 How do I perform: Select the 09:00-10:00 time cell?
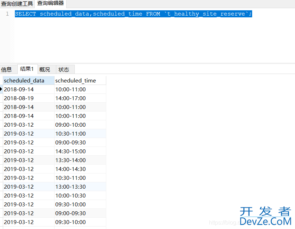(70, 125)
